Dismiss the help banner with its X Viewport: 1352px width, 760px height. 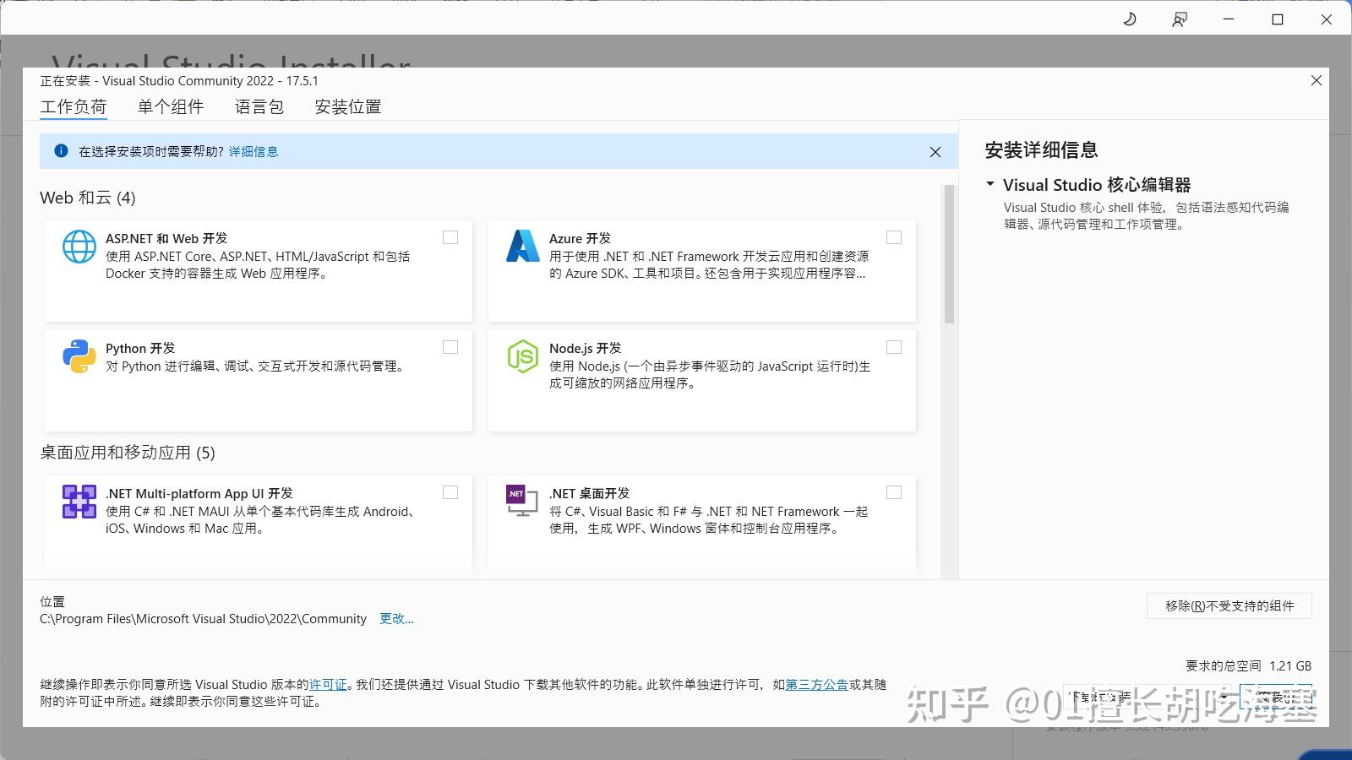935,152
